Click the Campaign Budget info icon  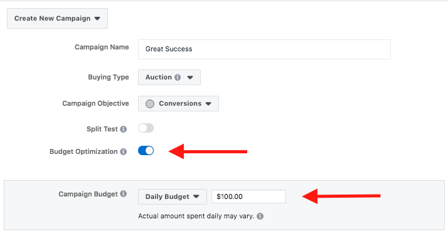click(124, 194)
